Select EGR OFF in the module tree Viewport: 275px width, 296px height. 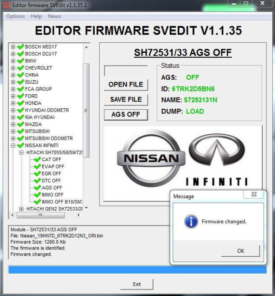pos(51,174)
